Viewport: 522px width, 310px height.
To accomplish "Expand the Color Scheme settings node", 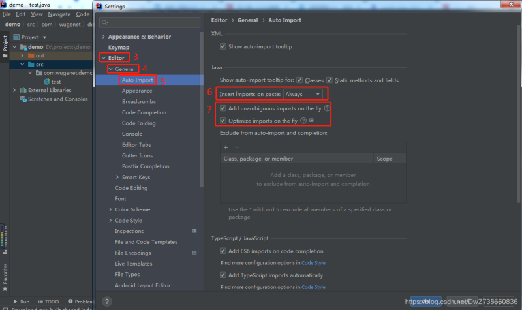I will (x=110, y=209).
